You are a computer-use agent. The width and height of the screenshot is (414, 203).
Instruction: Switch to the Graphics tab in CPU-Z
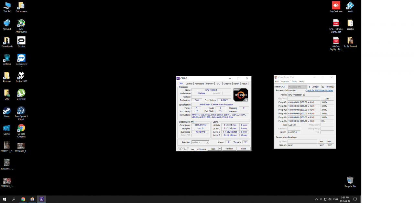pos(227,84)
